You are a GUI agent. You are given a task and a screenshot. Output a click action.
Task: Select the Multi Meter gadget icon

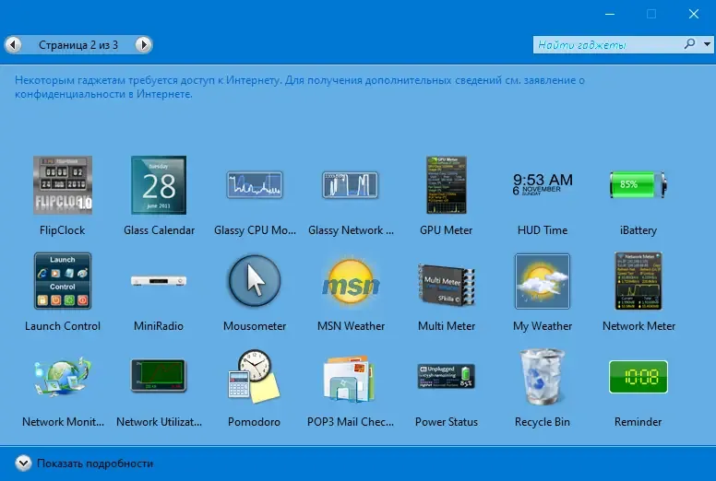click(x=447, y=285)
